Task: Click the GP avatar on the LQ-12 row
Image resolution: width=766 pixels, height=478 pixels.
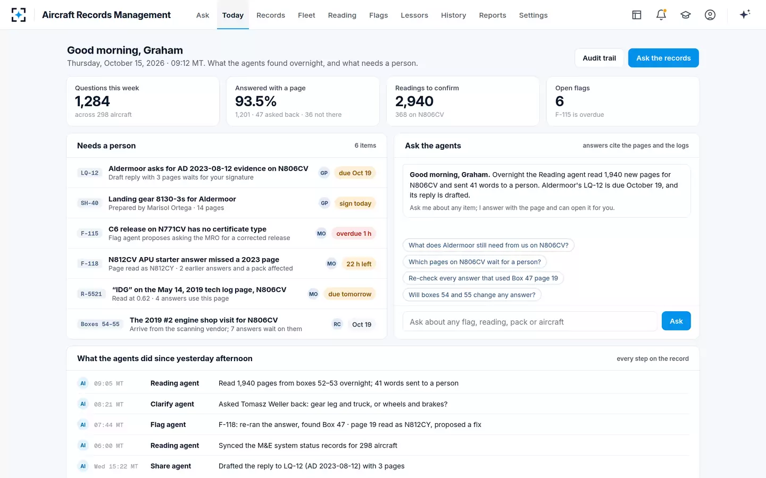Action: click(x=324, y=173)
